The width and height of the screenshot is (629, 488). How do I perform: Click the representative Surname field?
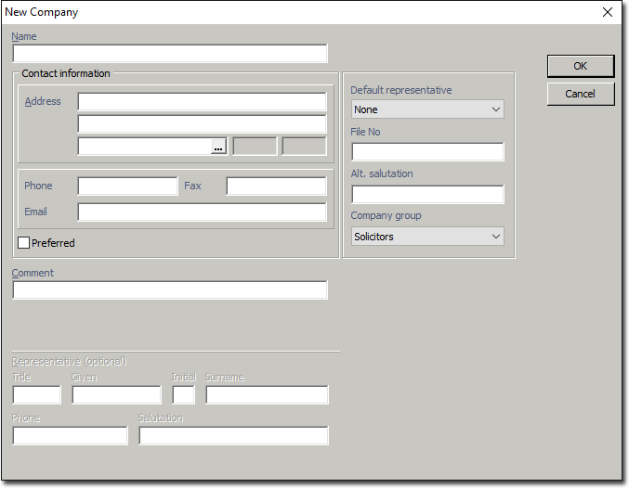[267, 395]
